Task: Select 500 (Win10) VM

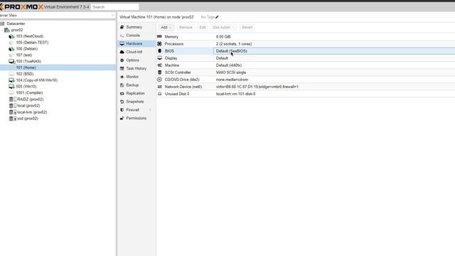Action: (26, 87)
